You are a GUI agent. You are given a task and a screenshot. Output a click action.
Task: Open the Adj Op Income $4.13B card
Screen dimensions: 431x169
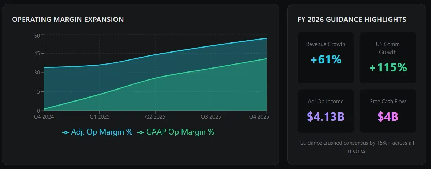326,111
